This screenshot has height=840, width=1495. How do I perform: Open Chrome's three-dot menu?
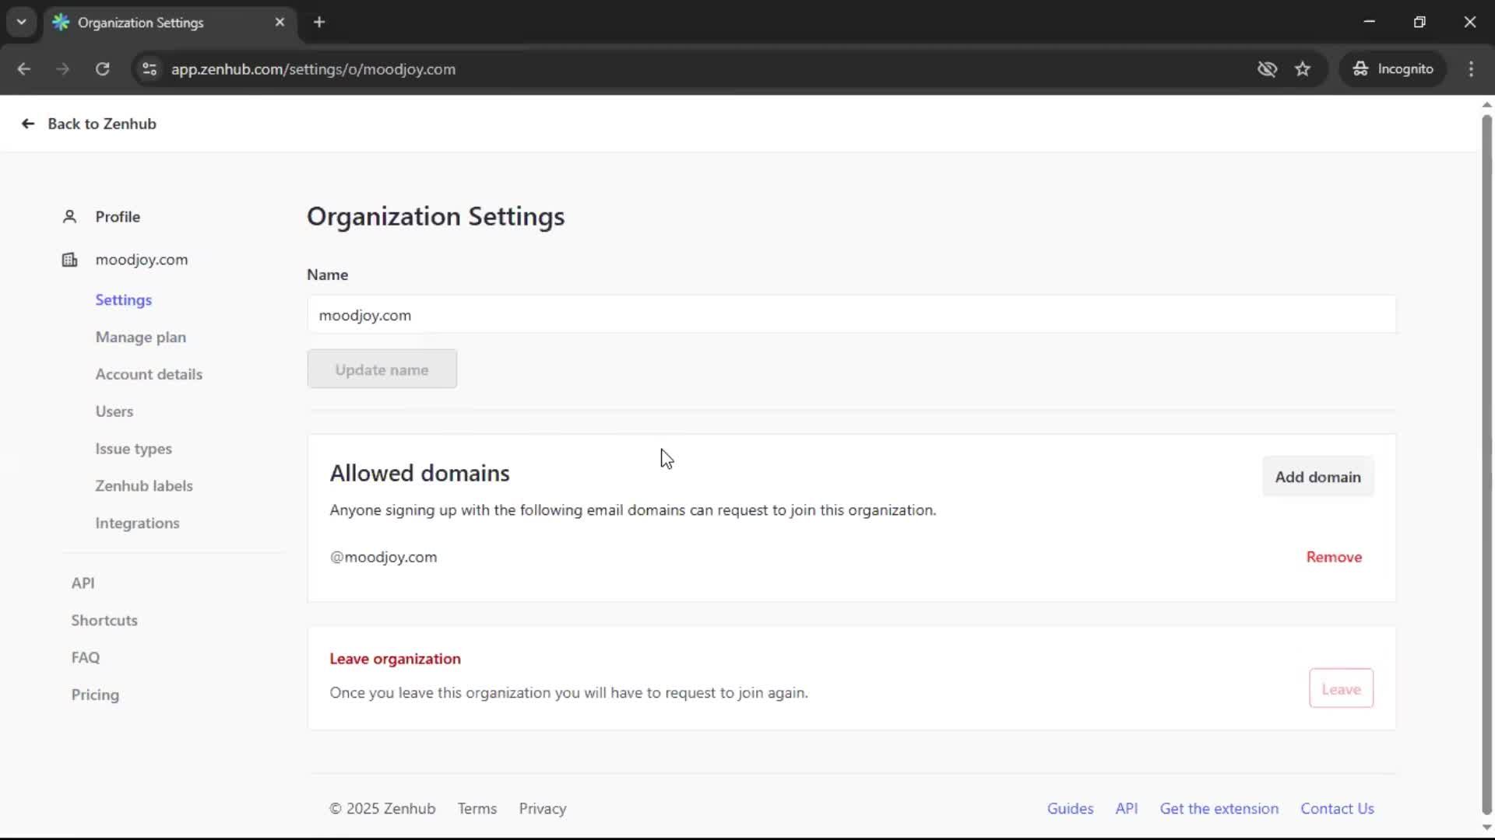[x=1472, y=69]
